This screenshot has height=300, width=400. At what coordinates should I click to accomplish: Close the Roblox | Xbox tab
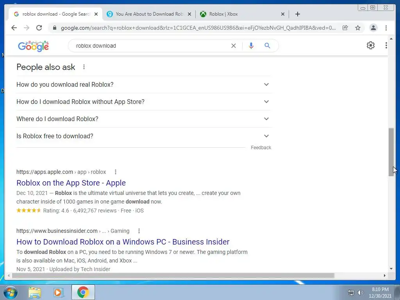point(283,14)
